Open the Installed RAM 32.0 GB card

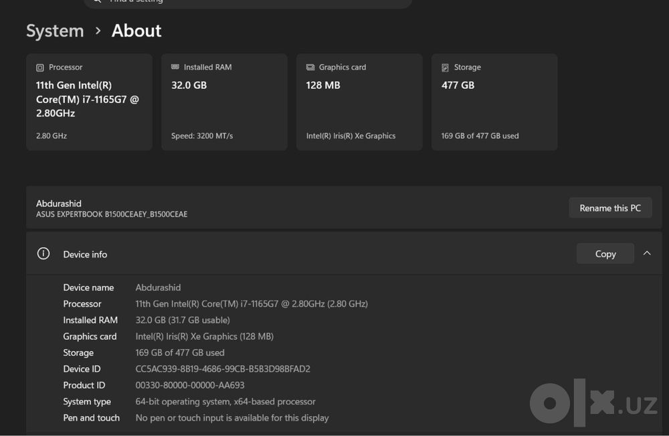pyautogui.click(x=224, y=102)
